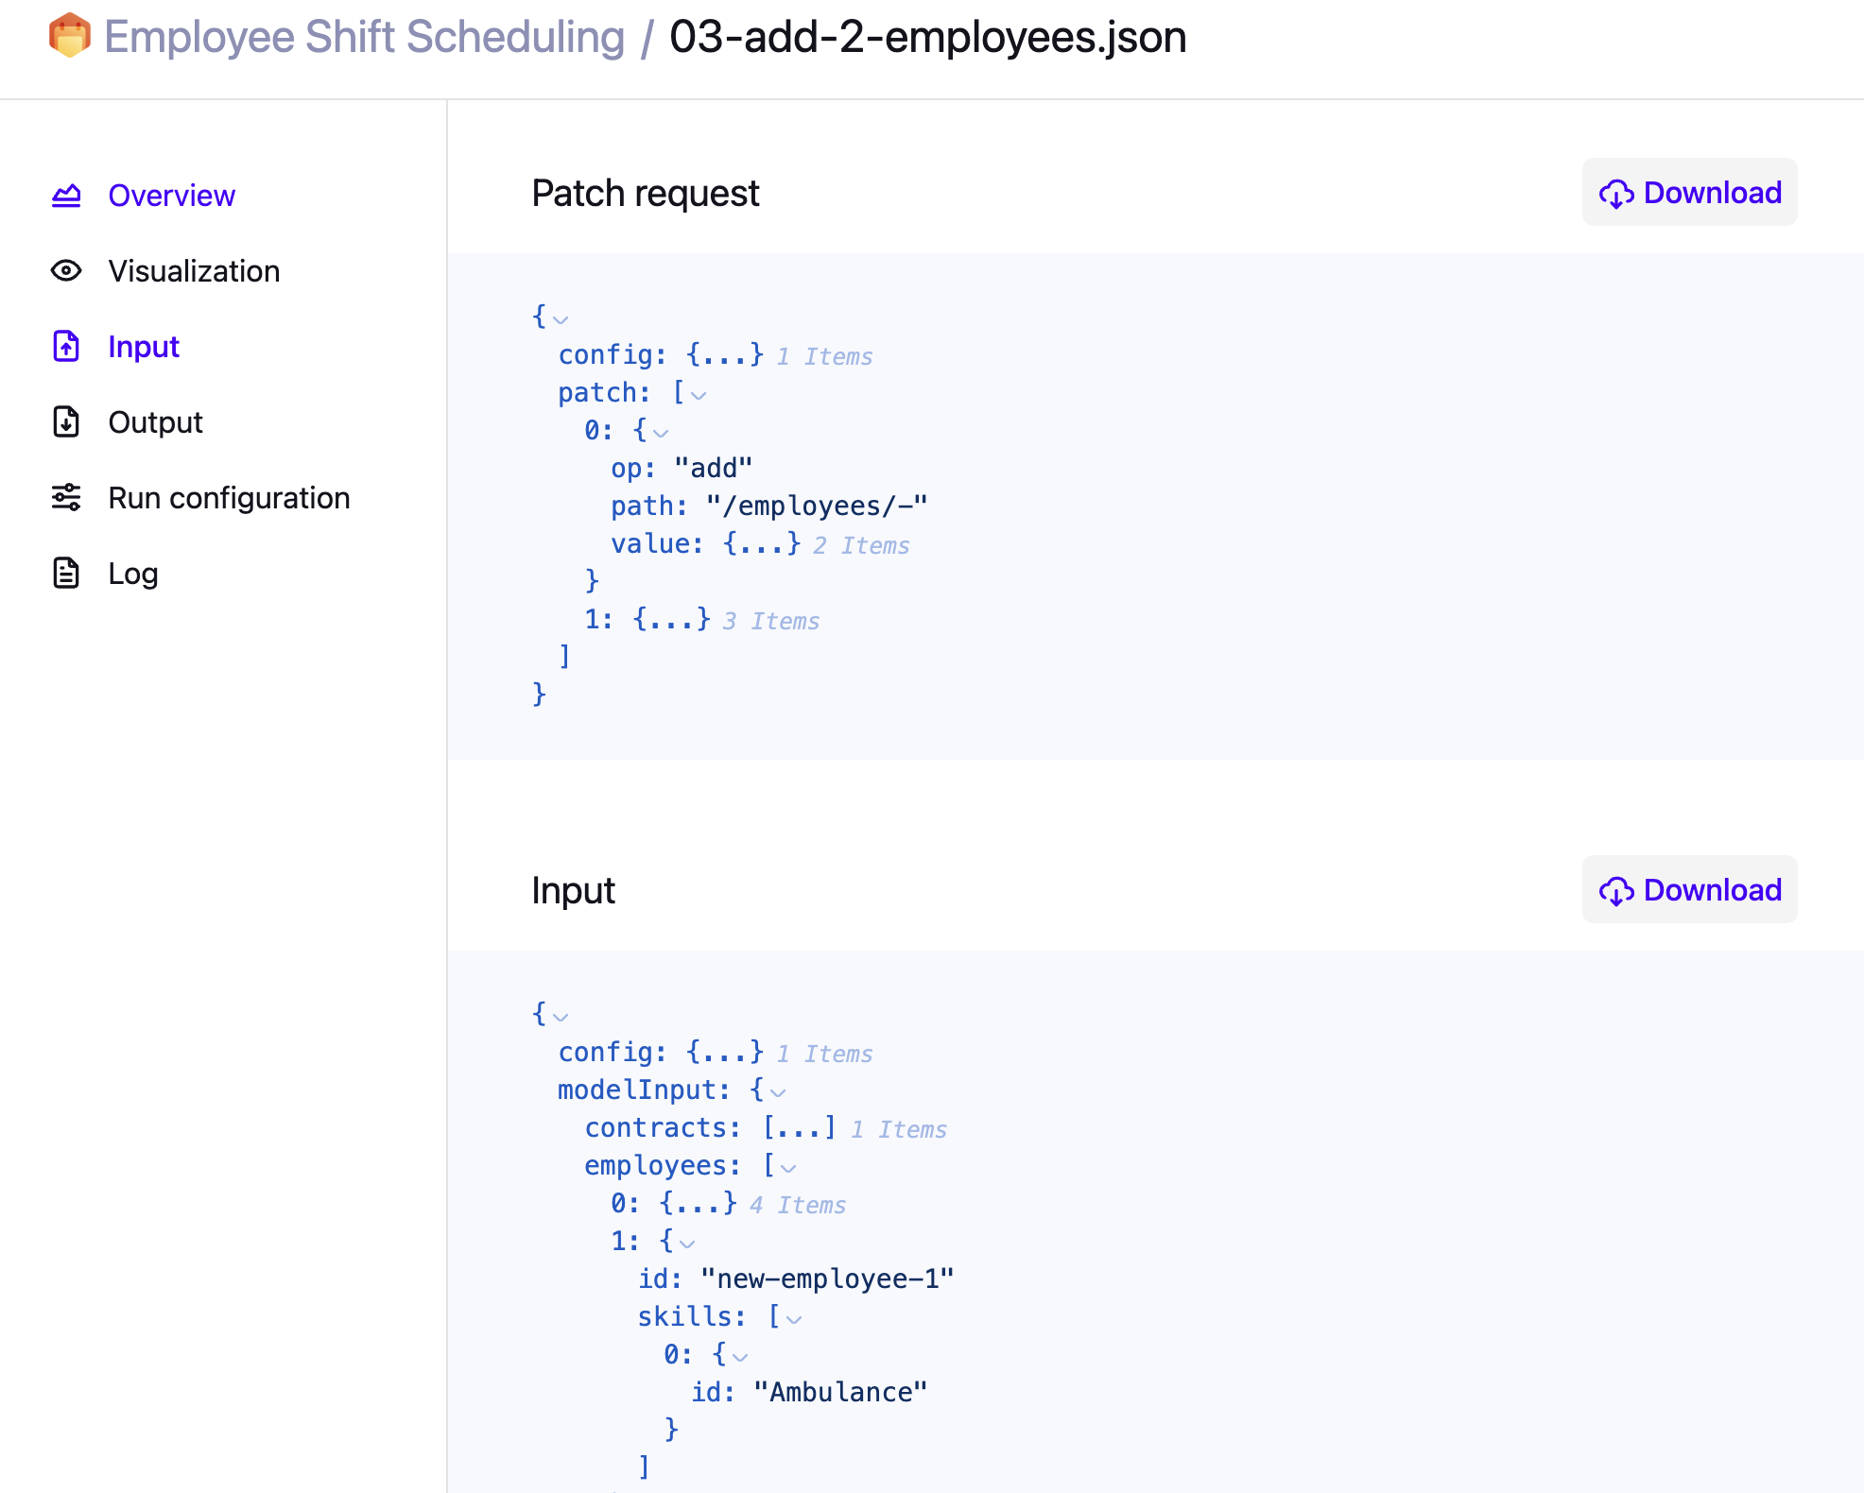The image size is (1864, 1493).
Task: Expand the collapsed config object showing 1 Items
Action: coord(723,355)
